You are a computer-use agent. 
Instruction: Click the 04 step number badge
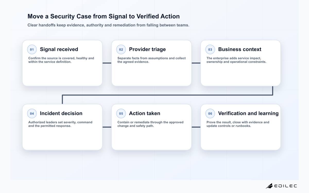click(x=32, y=113)
